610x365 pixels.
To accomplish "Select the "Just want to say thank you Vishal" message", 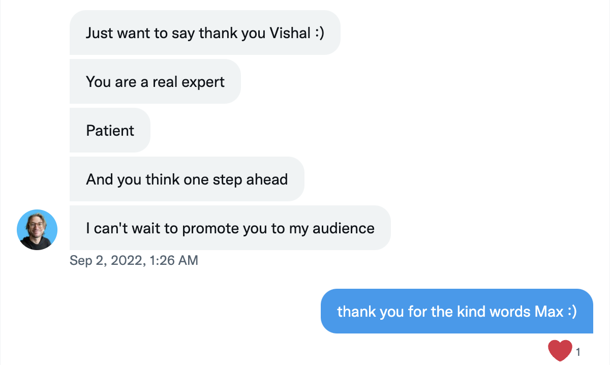I will click(204, 33).
